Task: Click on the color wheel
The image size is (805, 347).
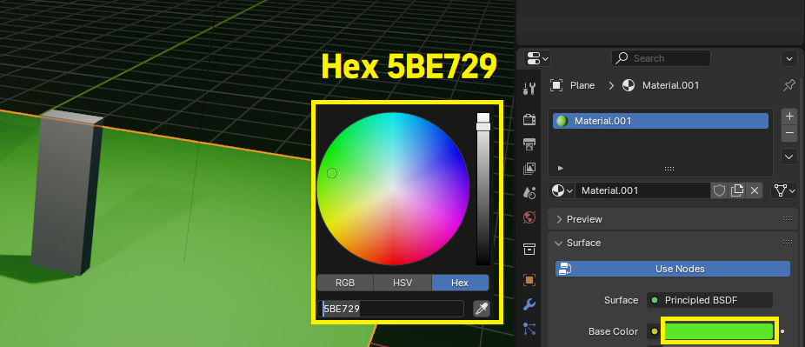Action: coord(393,189)
